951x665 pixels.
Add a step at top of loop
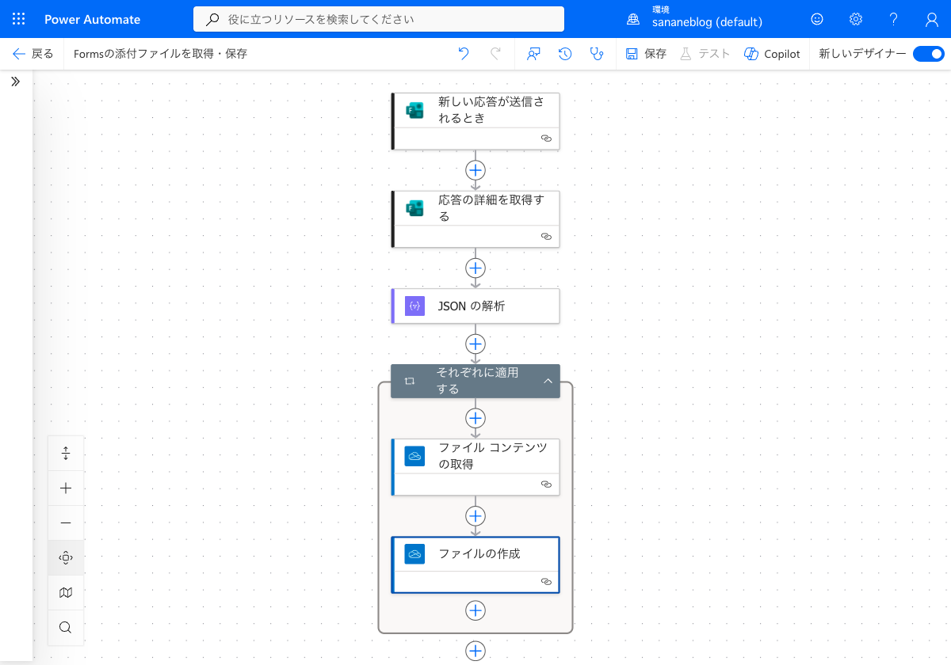pos(475,418)
